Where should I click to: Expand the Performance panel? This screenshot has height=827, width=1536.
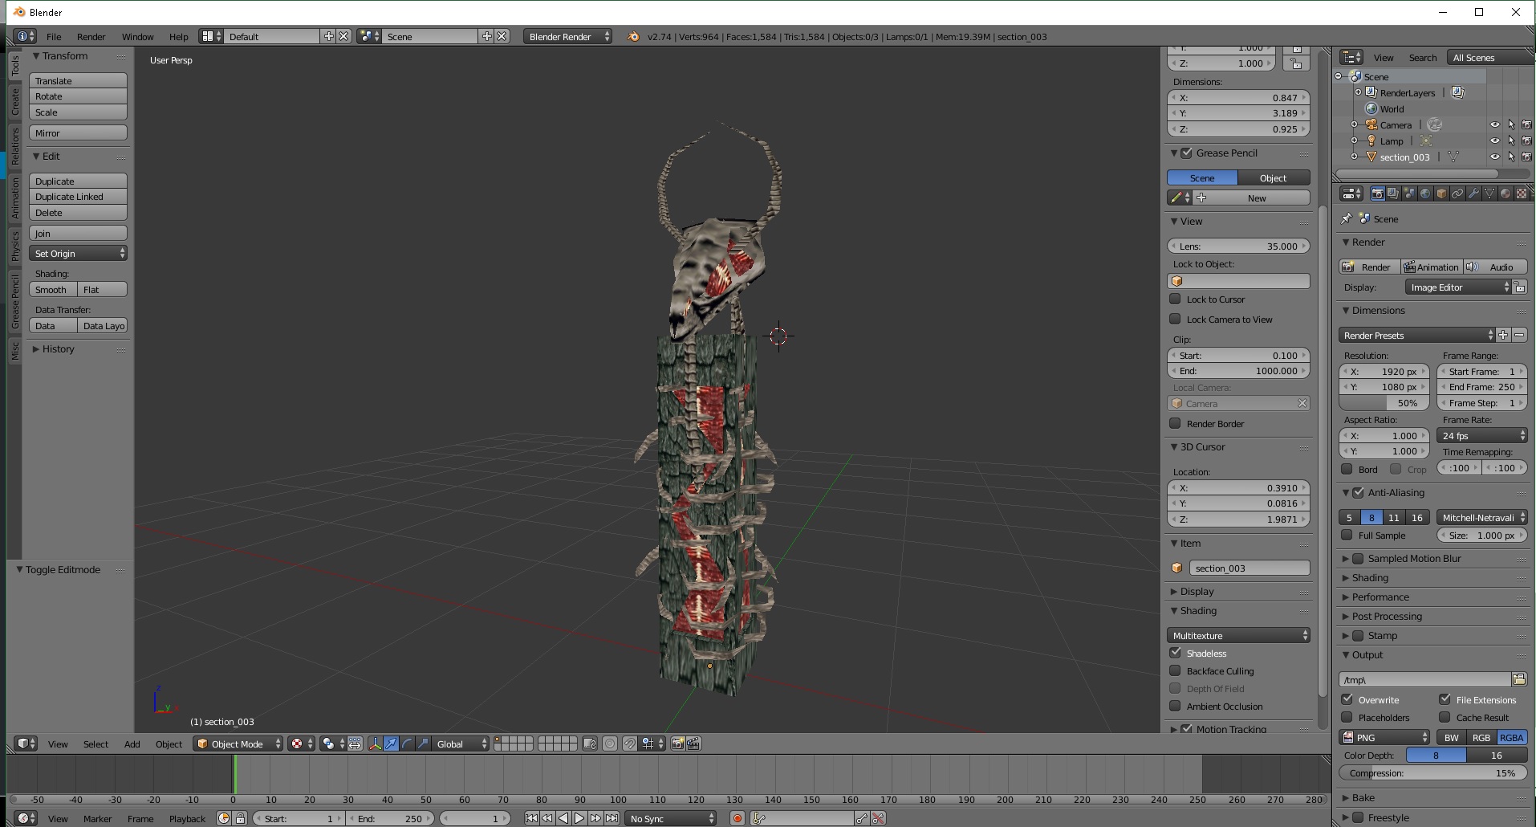(x=1380, y=597)
